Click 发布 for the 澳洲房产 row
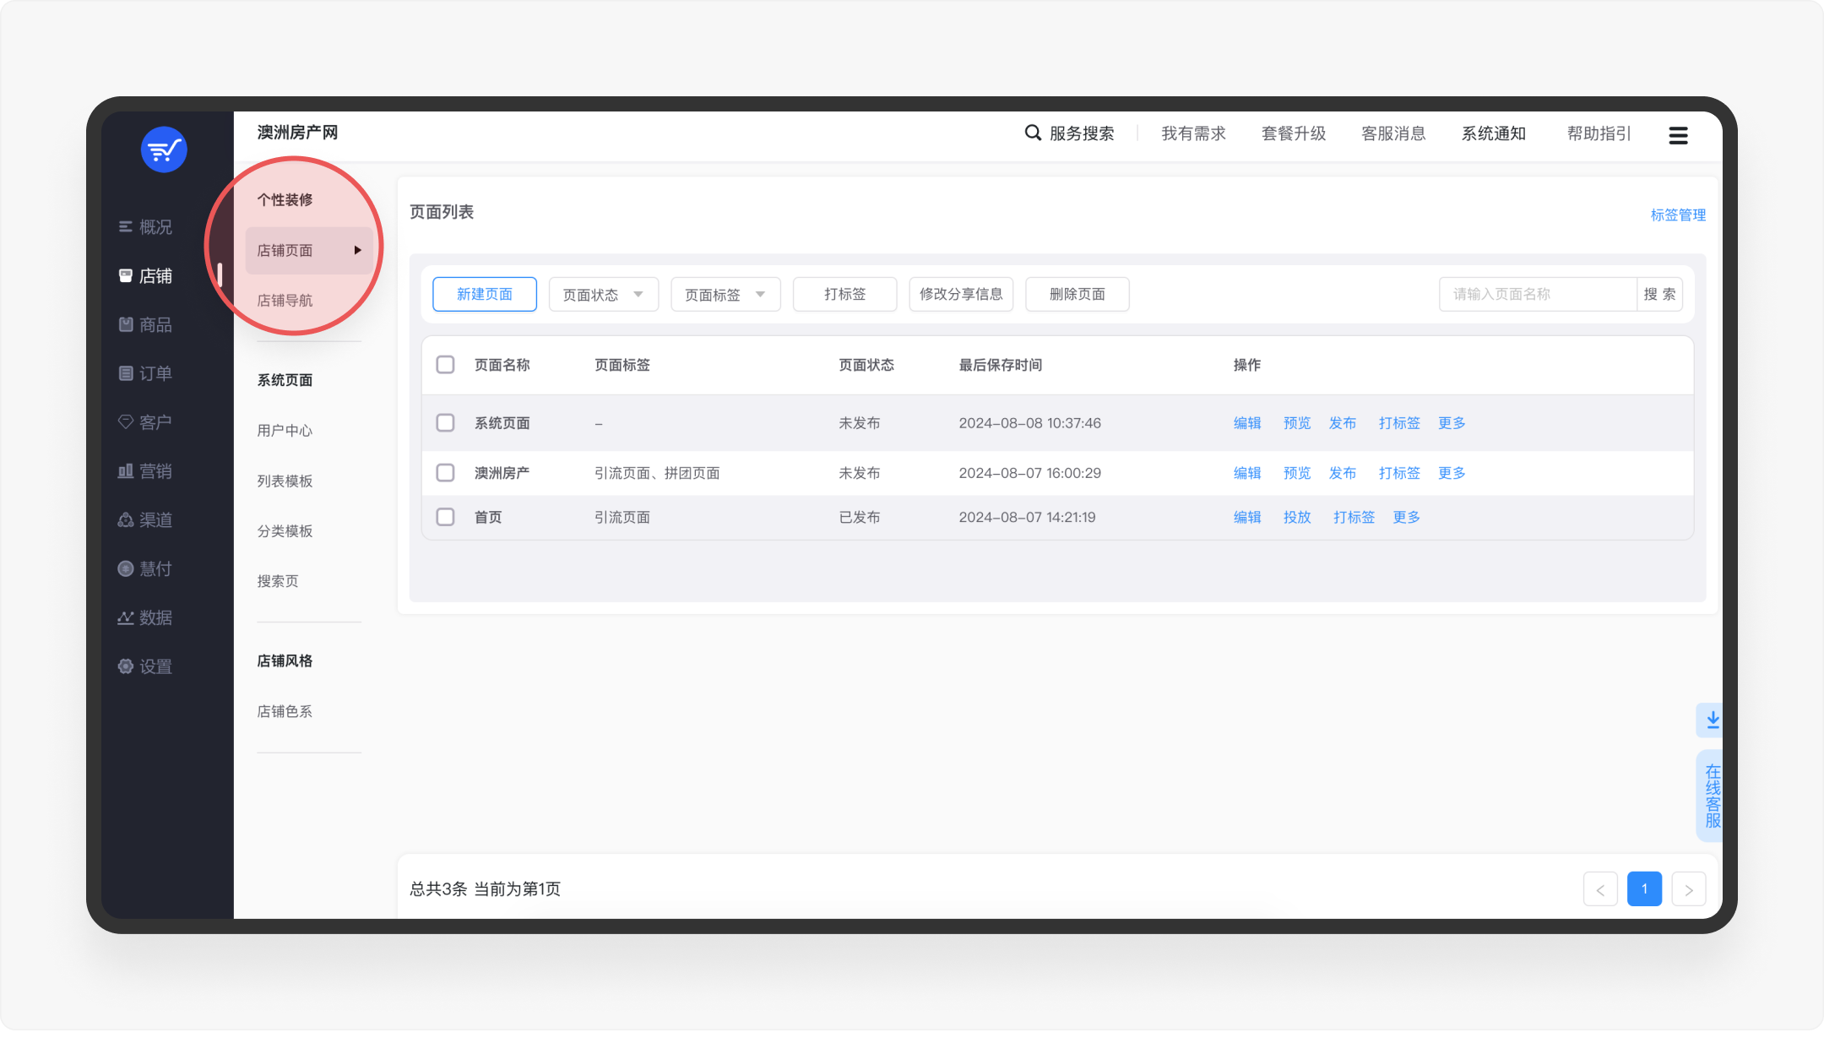 coord(1343,472)
